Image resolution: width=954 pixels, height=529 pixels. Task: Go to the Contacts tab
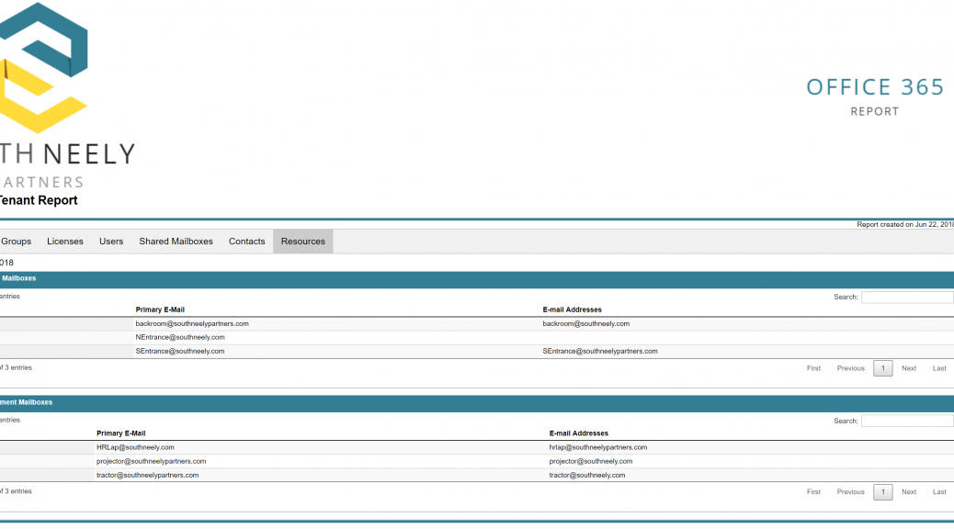coord(247,242)
